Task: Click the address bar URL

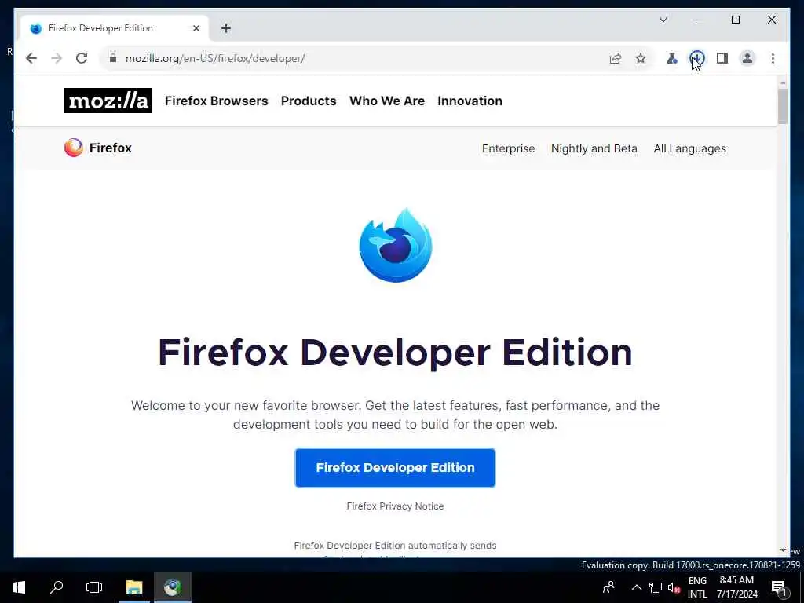Action: pos(215,58)
